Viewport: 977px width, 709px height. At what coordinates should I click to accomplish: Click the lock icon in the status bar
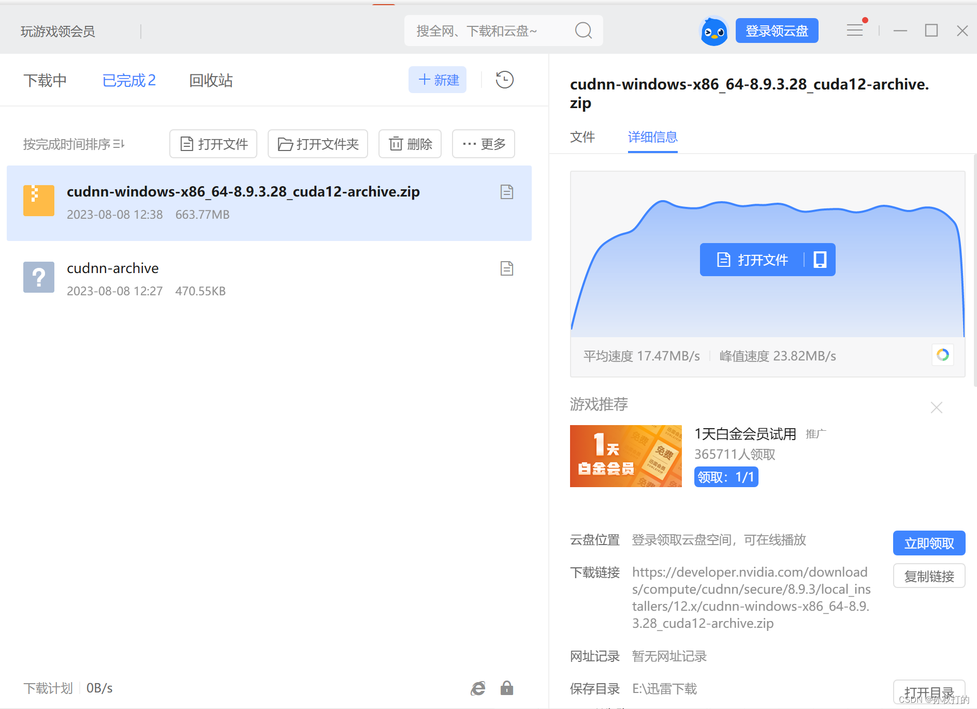pos(507,688)
